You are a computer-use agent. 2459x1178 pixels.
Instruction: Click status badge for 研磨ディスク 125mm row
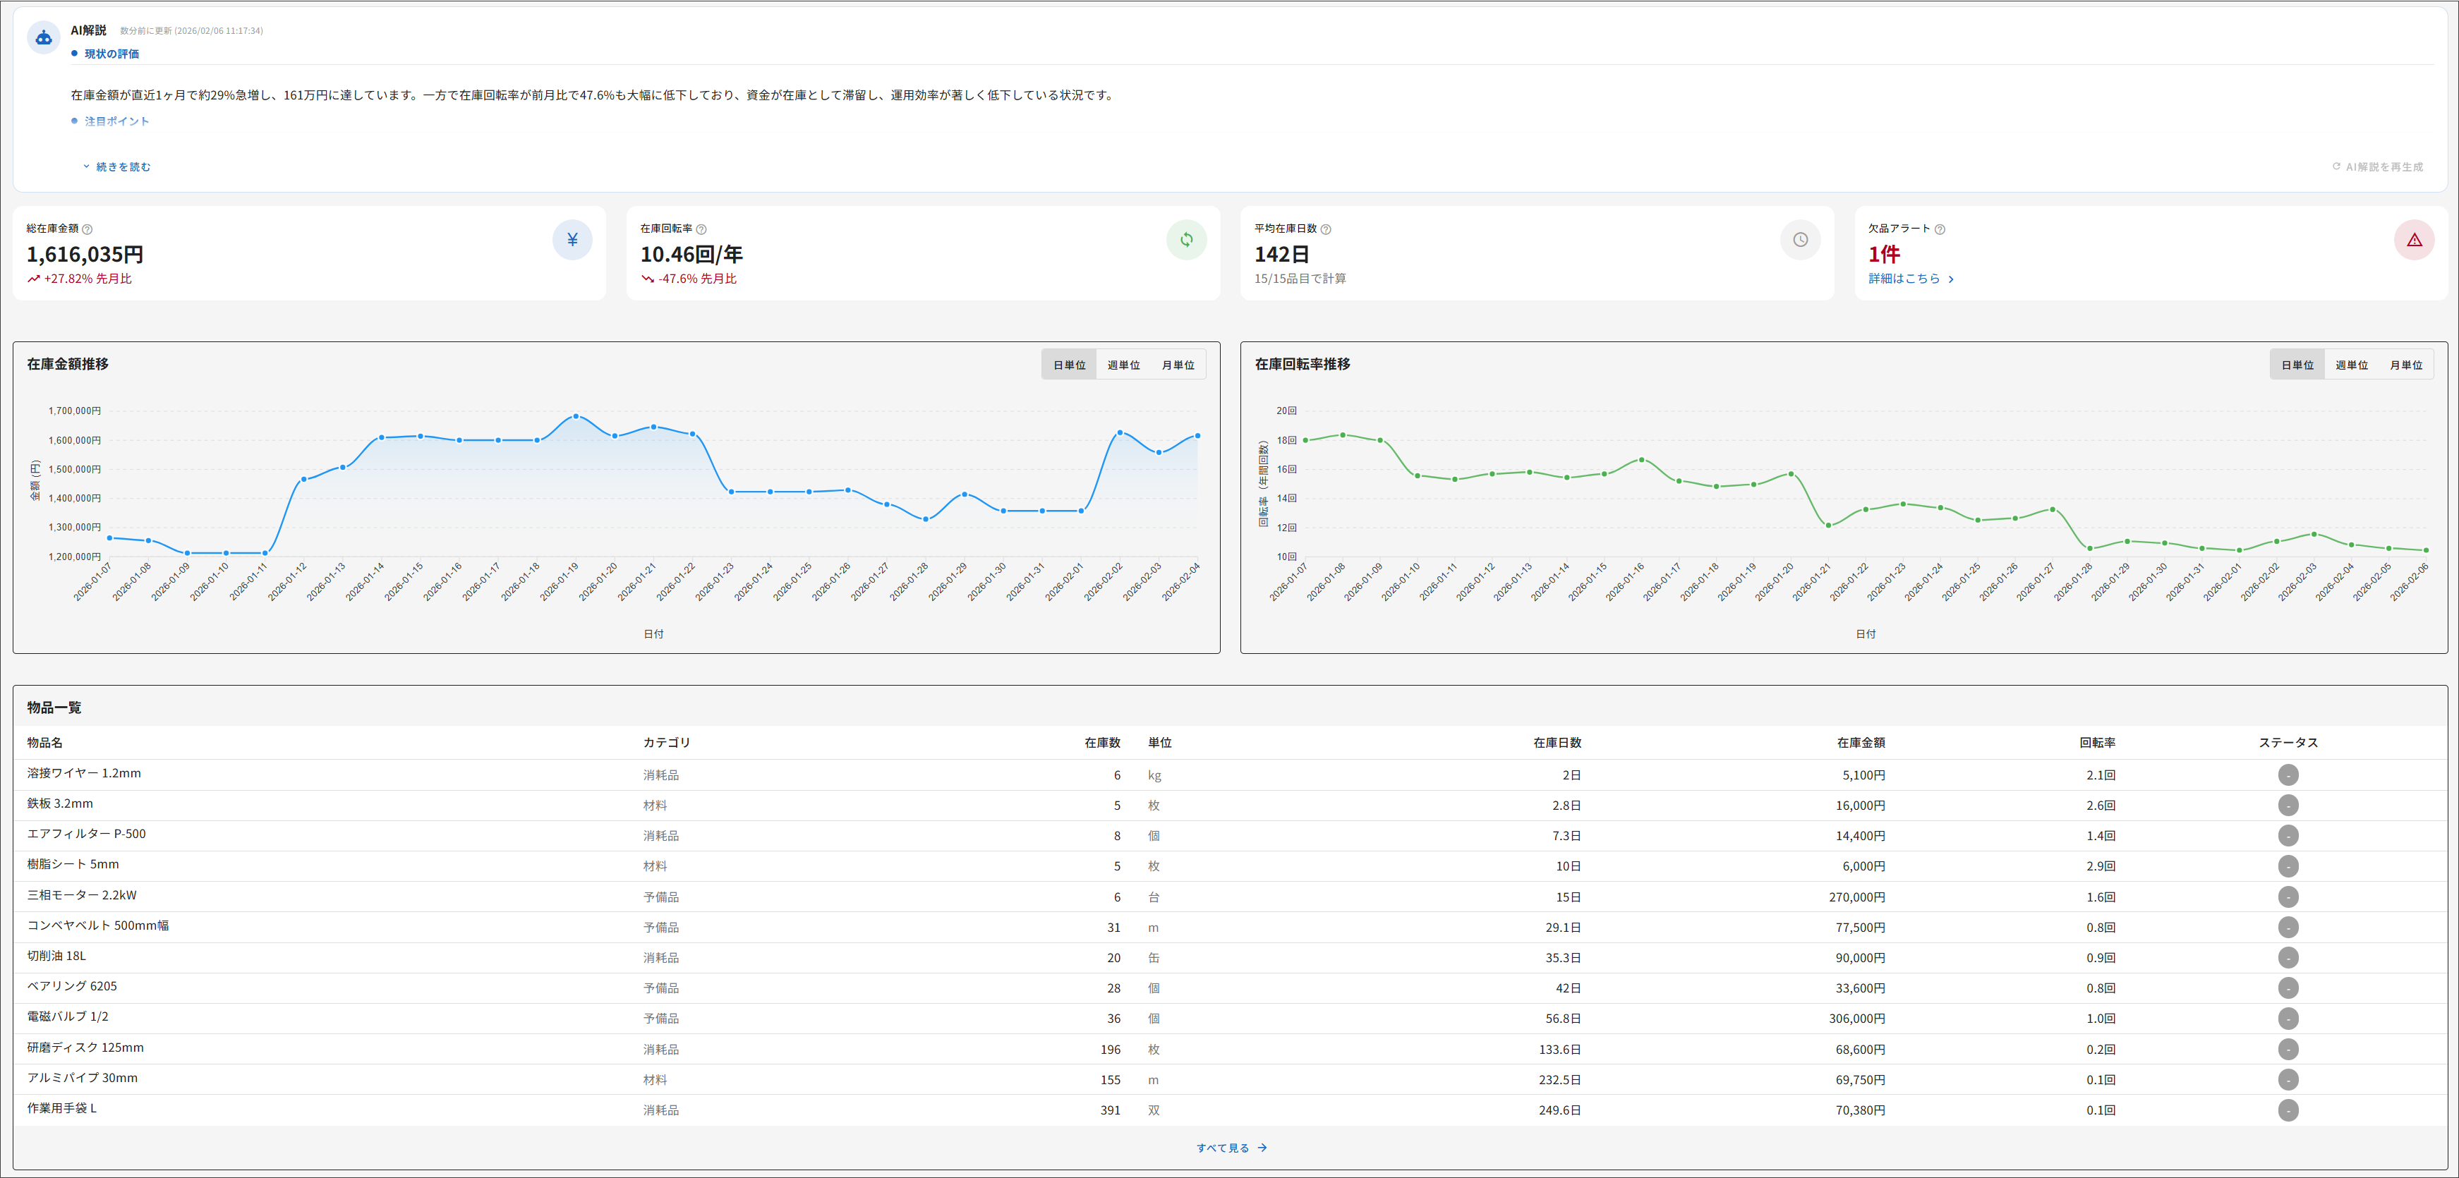coord(2288,1049)
